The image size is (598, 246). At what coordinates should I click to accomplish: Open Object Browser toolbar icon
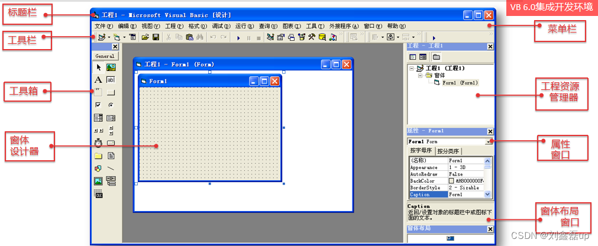coord(302,37)
